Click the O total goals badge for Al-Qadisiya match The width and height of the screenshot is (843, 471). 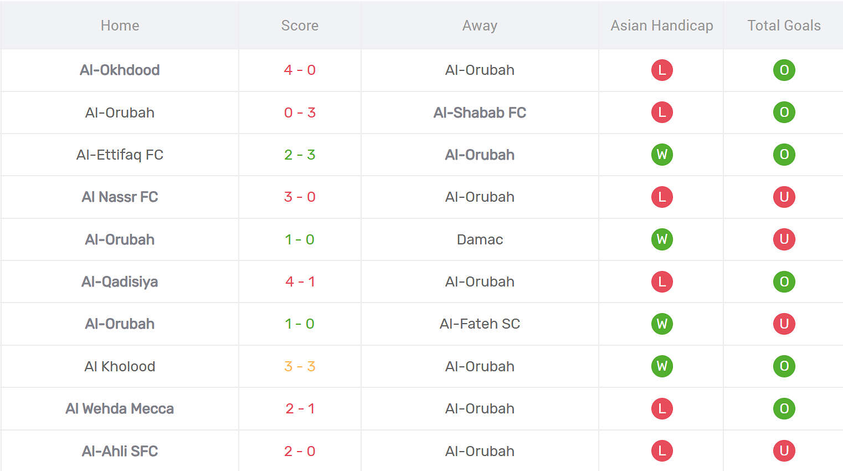(x=784, y=281)
